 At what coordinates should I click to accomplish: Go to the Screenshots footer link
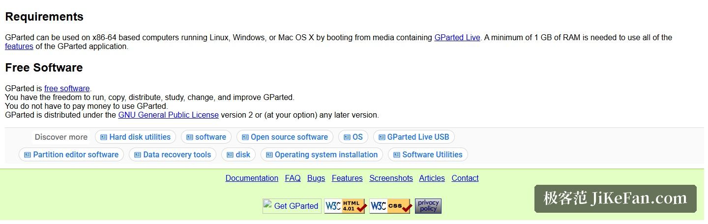(391, 178)
